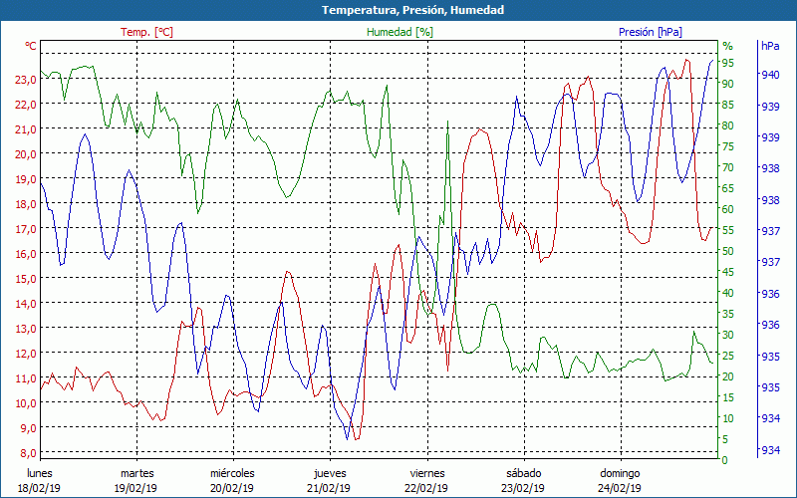Click the '35' humidity tick label

[728, 314]
